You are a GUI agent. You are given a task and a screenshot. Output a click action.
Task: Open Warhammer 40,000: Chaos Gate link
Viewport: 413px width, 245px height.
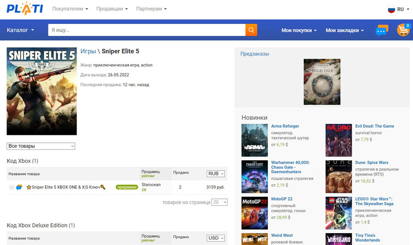coord(290,167)
